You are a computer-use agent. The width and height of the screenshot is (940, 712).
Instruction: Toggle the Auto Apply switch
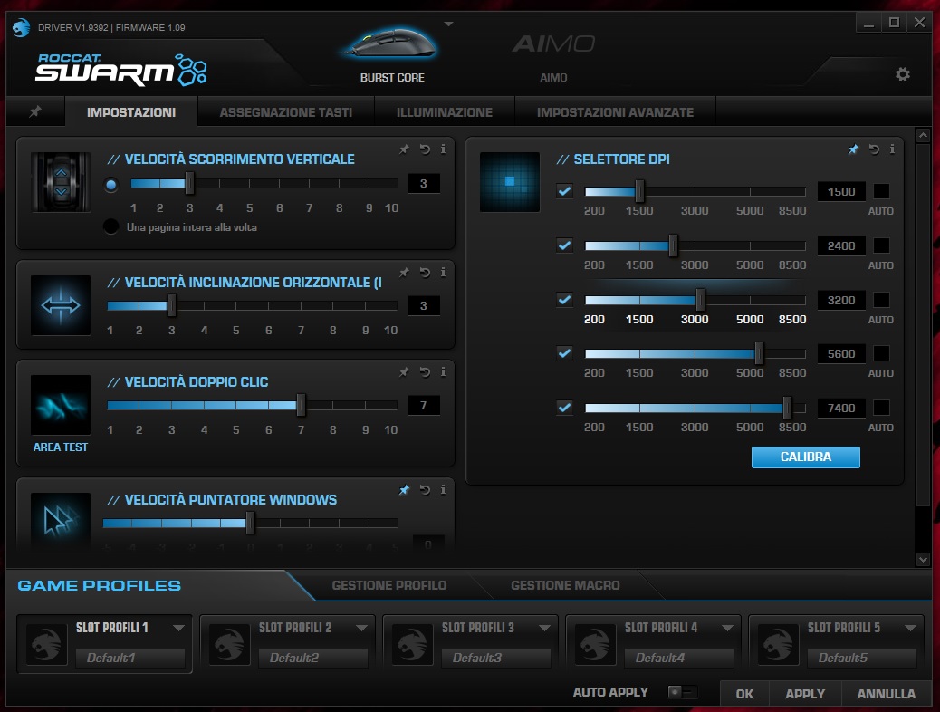point(683,691)
